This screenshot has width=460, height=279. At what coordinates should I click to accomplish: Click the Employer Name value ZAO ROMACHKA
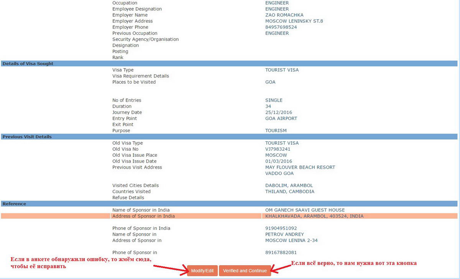[x=284, y=15]
